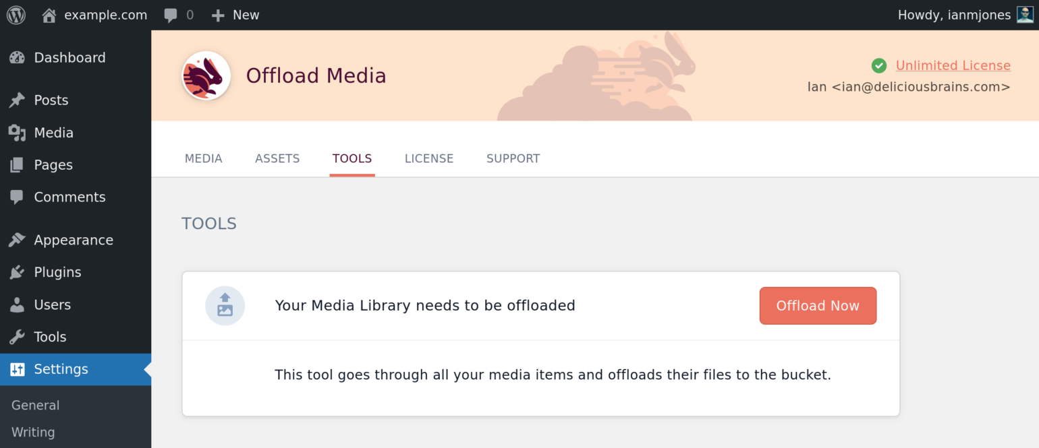Click the Dashboard gauge icon
Viewport: 1039px width, 448px height.
pos(17,58)
